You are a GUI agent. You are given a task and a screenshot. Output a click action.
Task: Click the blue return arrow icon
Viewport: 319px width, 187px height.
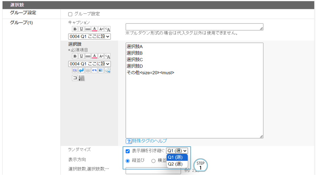point(81,70)
